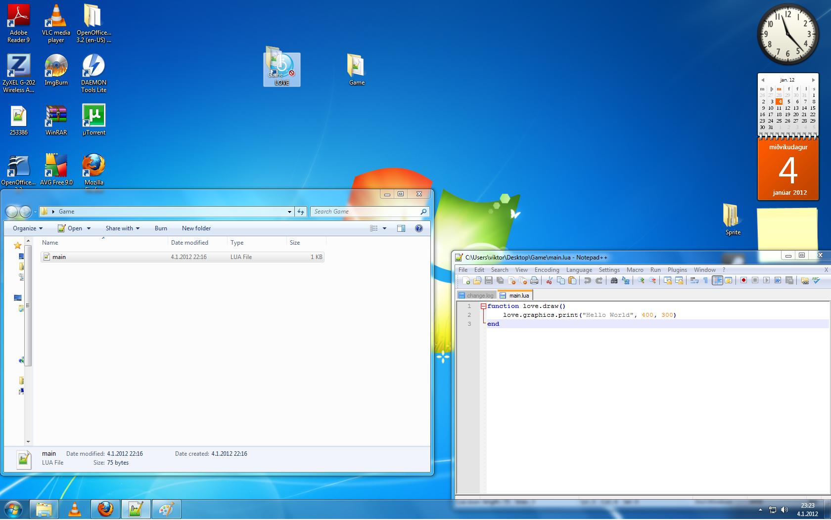Click the navigation pane scrollbar in Explorer
The width and height of the screenshot is (831, 520).
28,306
